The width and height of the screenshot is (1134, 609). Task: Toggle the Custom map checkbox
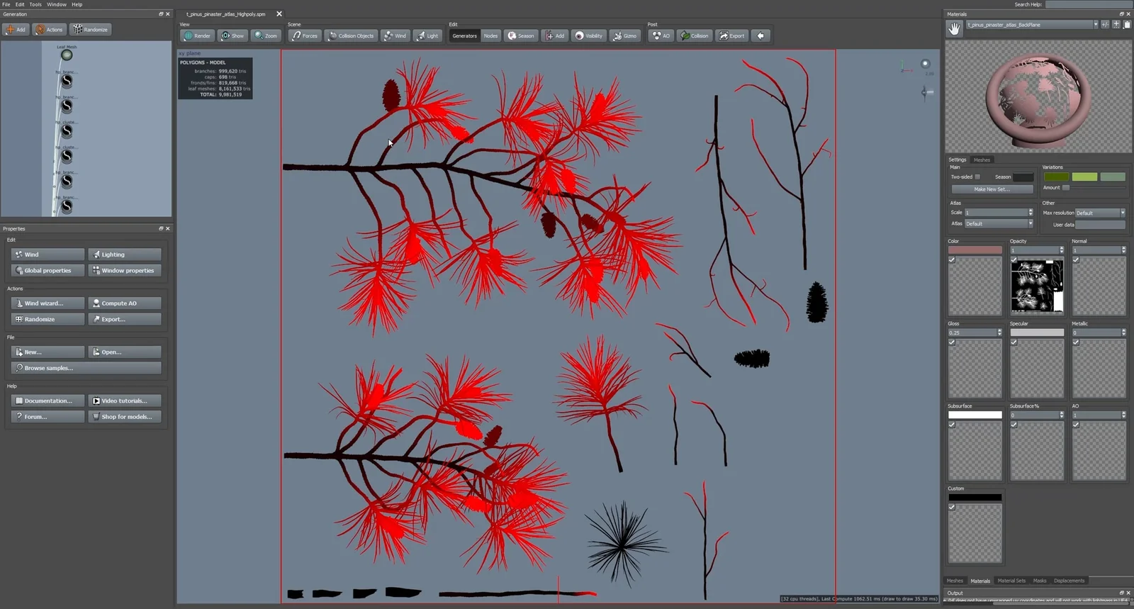952,507
